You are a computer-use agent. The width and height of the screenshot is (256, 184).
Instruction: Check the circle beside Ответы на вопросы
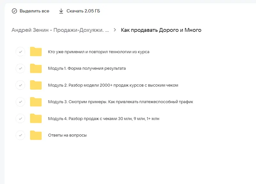pos(20,135)
